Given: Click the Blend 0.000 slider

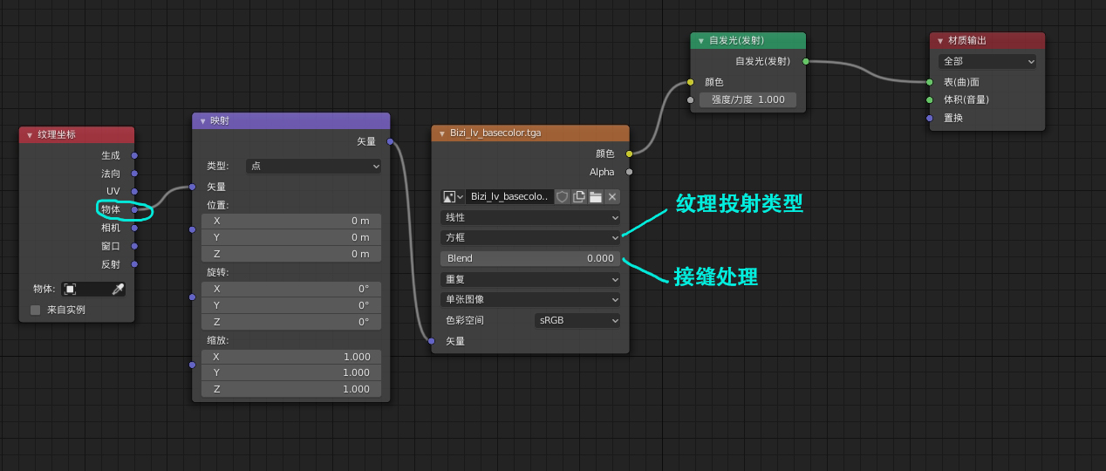Looking at the screenshot, I should pyautogui.click(x=530, y=258).
